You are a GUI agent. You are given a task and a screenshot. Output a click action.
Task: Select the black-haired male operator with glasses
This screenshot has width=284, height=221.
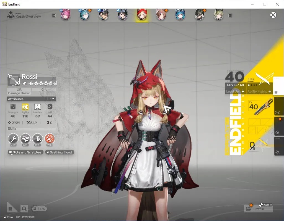point(104,14)
